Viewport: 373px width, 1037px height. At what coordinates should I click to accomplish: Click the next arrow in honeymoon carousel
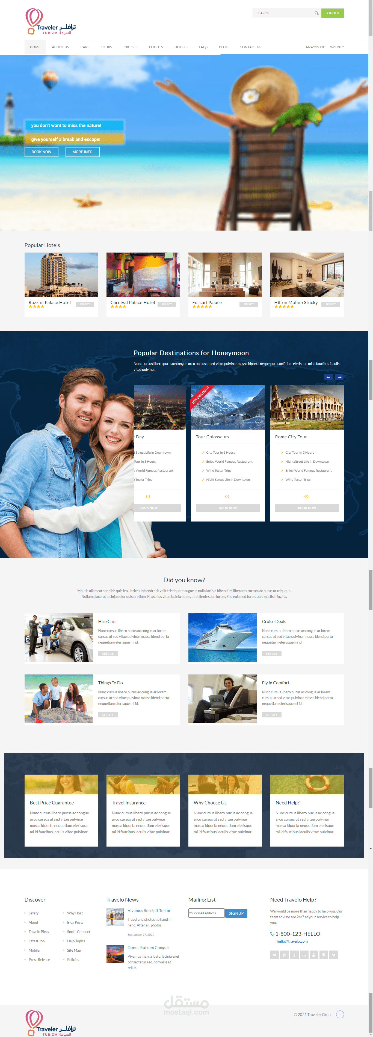pyautogui.click(x=340, y=377)
